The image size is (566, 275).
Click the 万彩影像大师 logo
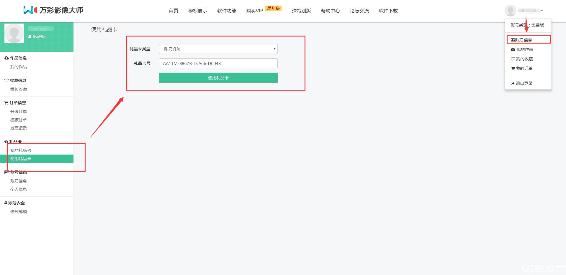pyautogui.click(x=53, y=10)
